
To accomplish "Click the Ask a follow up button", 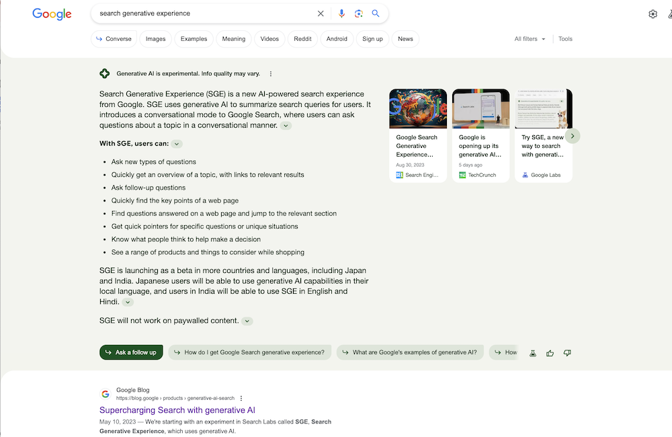I will pos(131,352).
